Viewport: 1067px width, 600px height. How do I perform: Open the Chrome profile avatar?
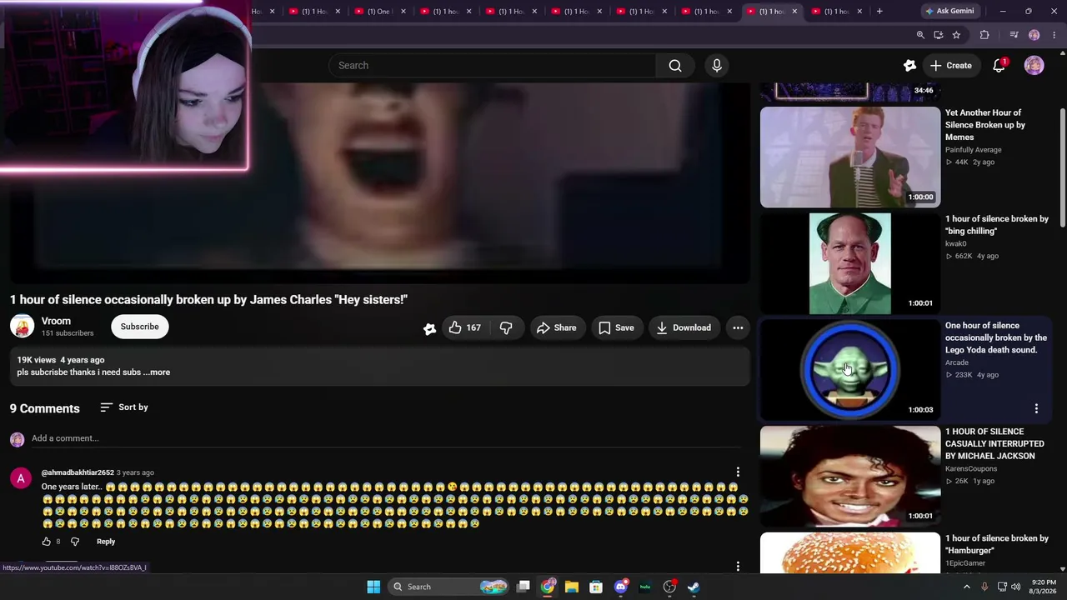point(1034,35)
